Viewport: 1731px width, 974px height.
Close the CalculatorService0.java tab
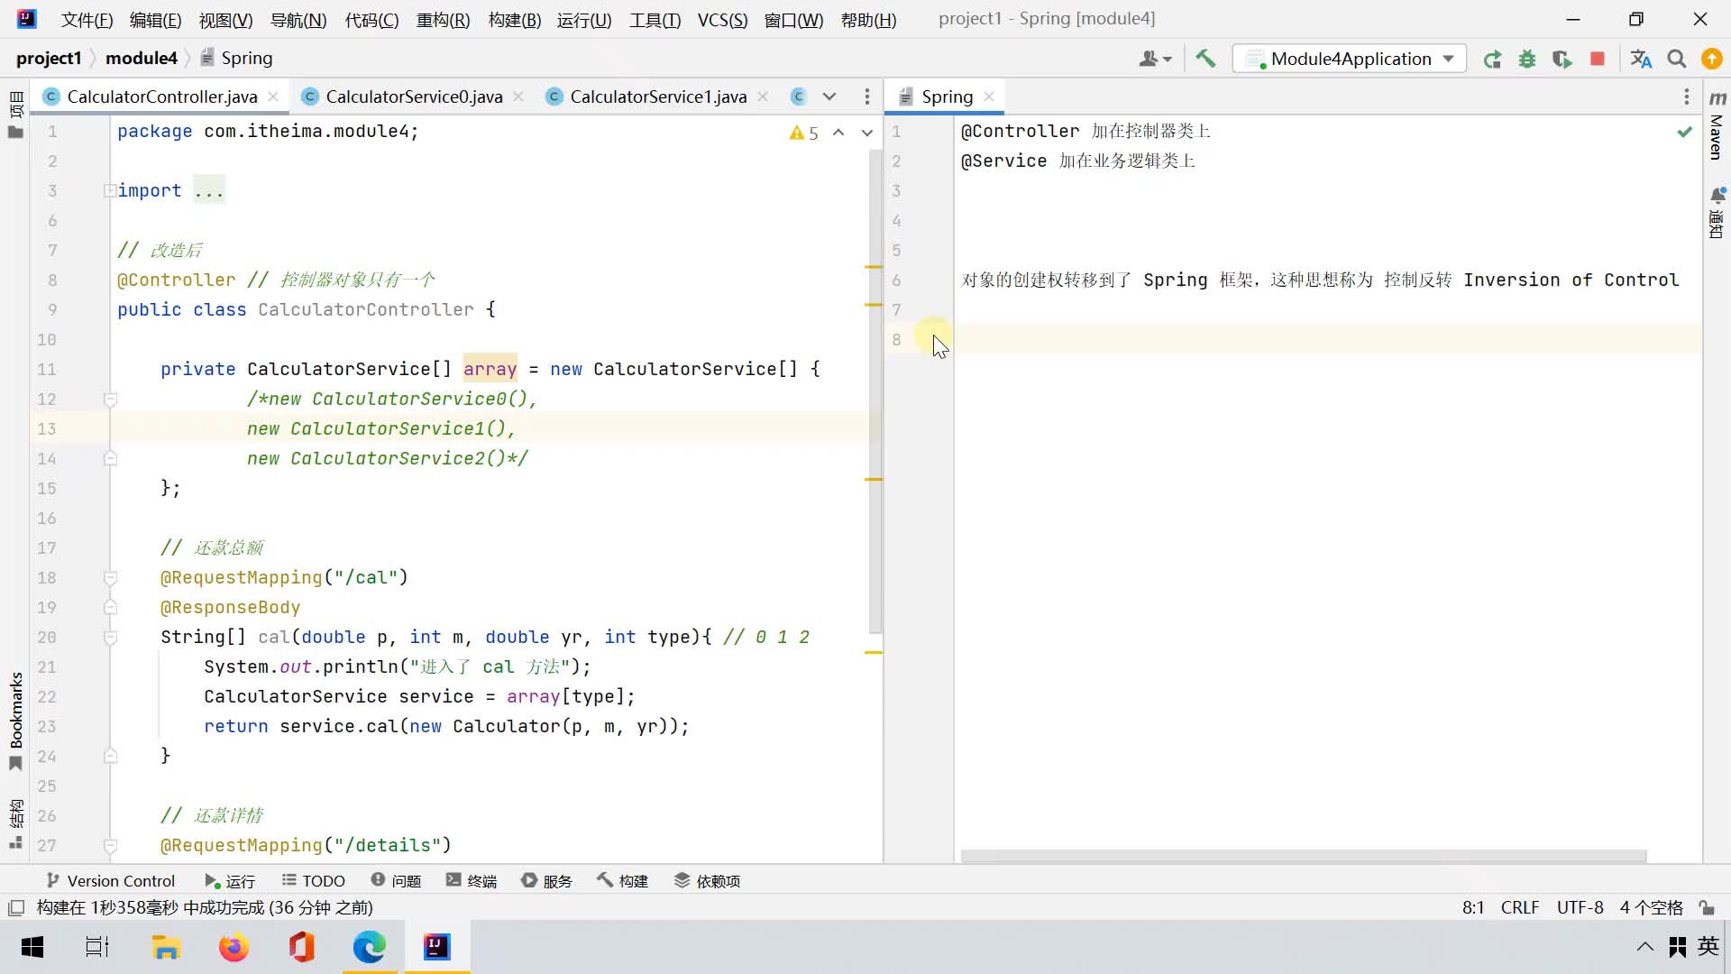pos(518,96)
